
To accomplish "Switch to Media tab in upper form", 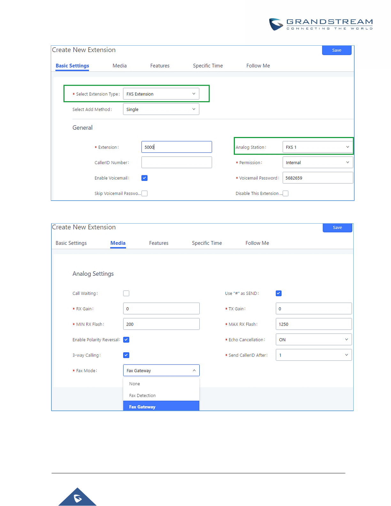I will [x=119, y=65].
